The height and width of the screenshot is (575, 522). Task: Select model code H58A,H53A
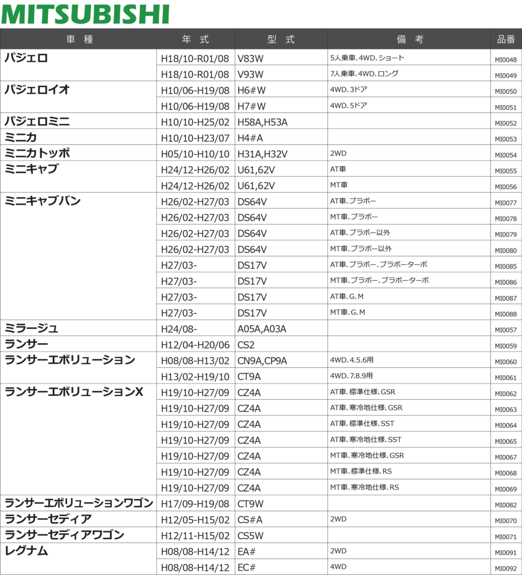262,122
